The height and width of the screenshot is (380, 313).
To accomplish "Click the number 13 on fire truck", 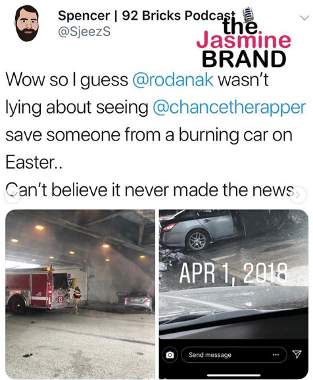I will coord(60,300).
